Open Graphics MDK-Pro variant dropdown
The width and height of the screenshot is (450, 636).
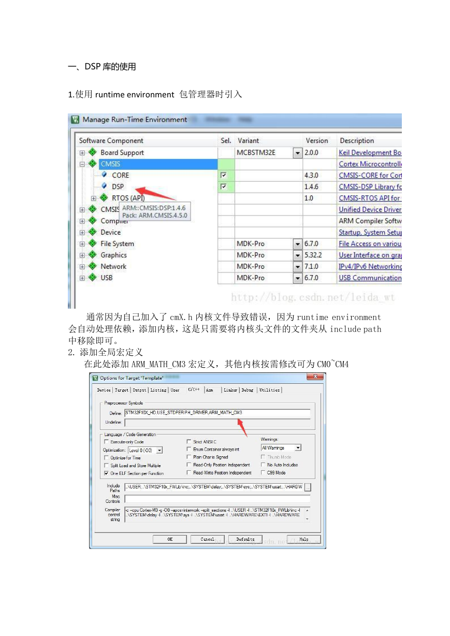[x=297, y=255]
